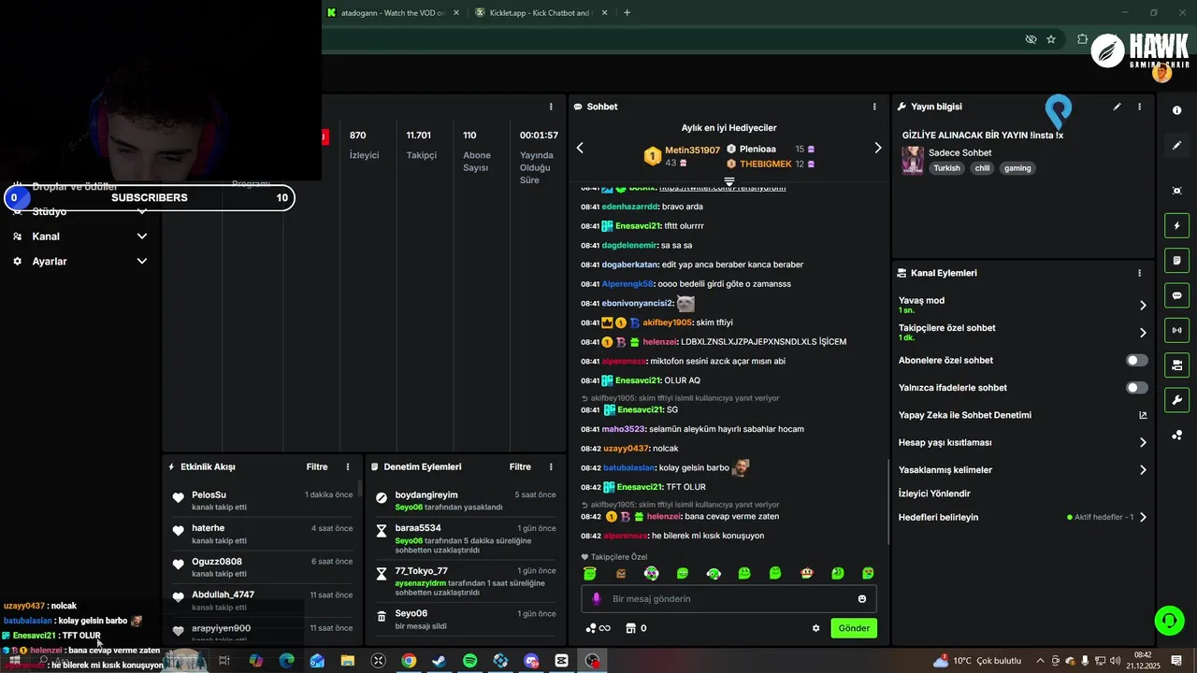The height and width of the screenshot is (673, 1197).
Task: Toggle Abonelere özel sohbet switch
Action: pyautogui.click(x=1136, y=360)
